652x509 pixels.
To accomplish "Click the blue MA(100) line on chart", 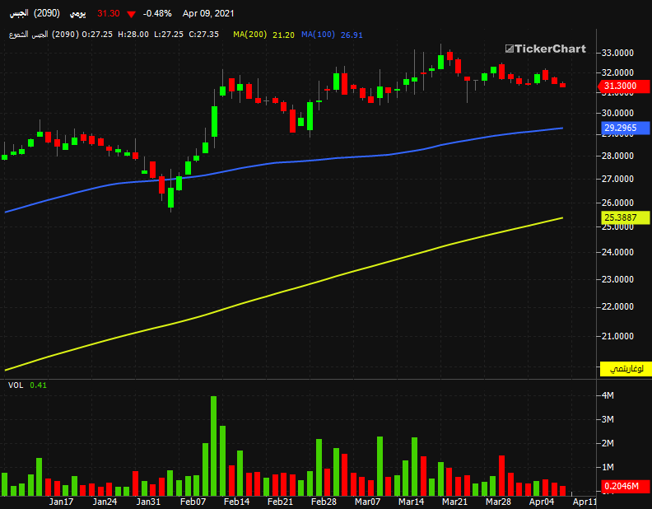I will pos(291,162).
